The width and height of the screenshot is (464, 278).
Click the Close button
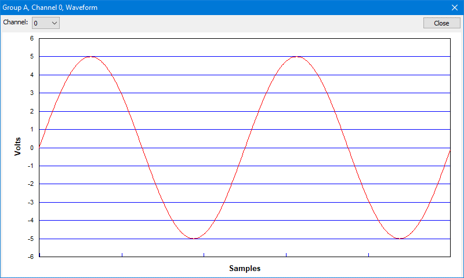coord(441,23)
